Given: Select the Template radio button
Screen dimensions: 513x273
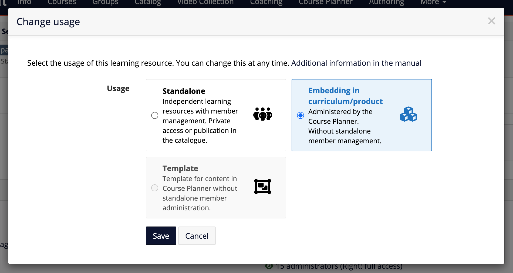Looking at the screenshot, I should tap(155, 188).
